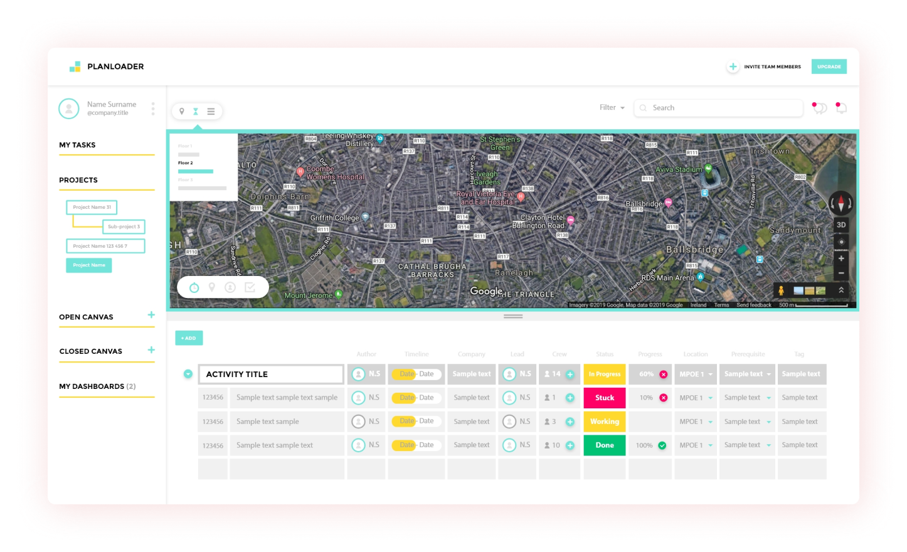Open Sub-project 3 in project tree

click(124, 226)
